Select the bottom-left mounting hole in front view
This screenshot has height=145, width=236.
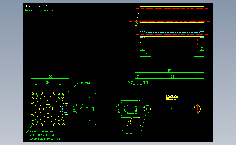click(x=35, y=122)
